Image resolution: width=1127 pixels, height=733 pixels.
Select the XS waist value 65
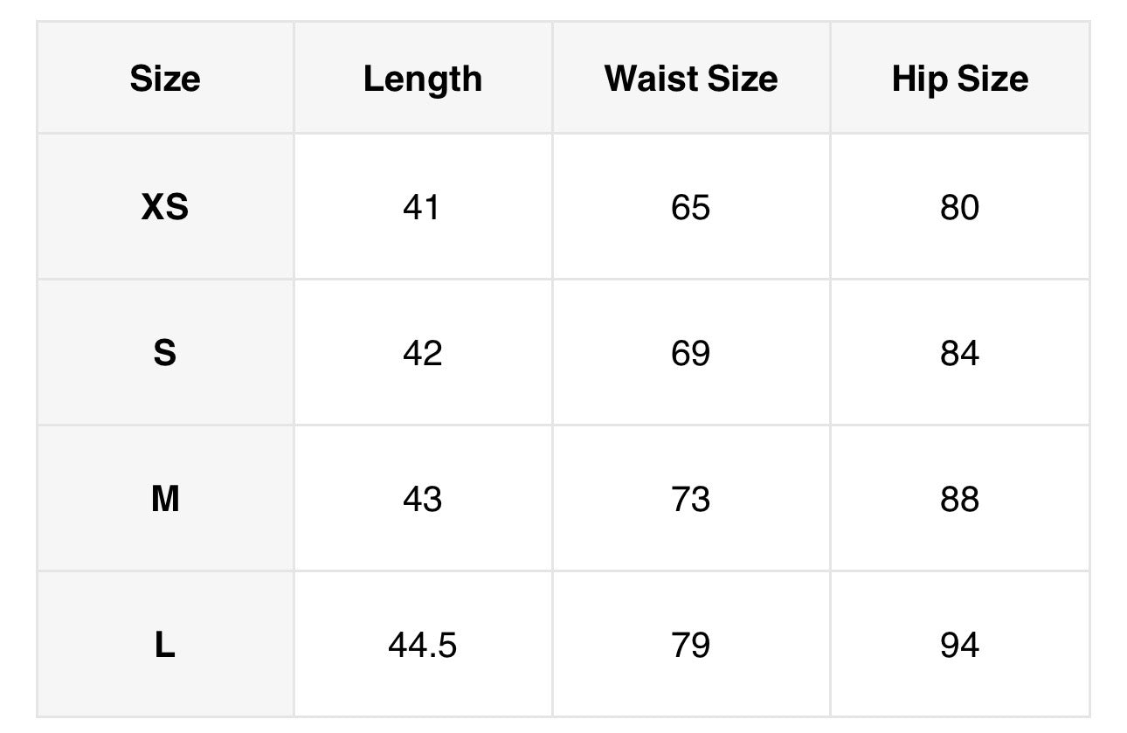pyautogui.click(x=691, y=208)
